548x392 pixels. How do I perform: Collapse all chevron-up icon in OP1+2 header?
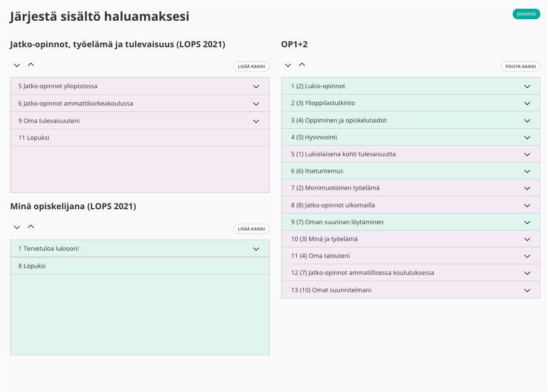coord(302,65)
